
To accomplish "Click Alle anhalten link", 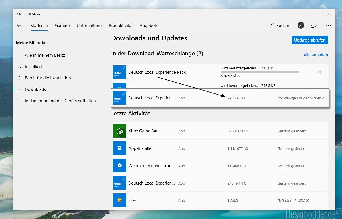I will tap(315, 55).
